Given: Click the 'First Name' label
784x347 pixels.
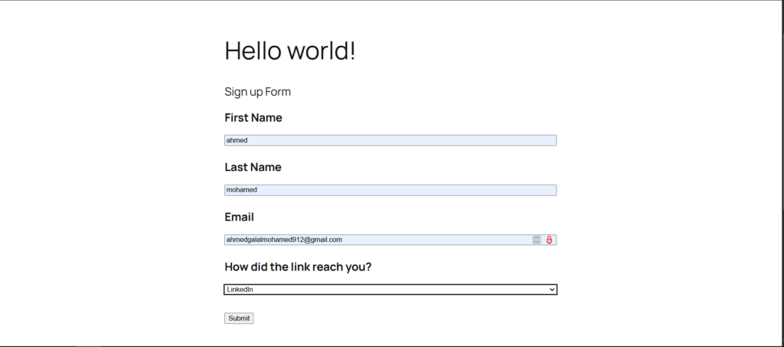Looking at the screenshot, I should (253, 118).
